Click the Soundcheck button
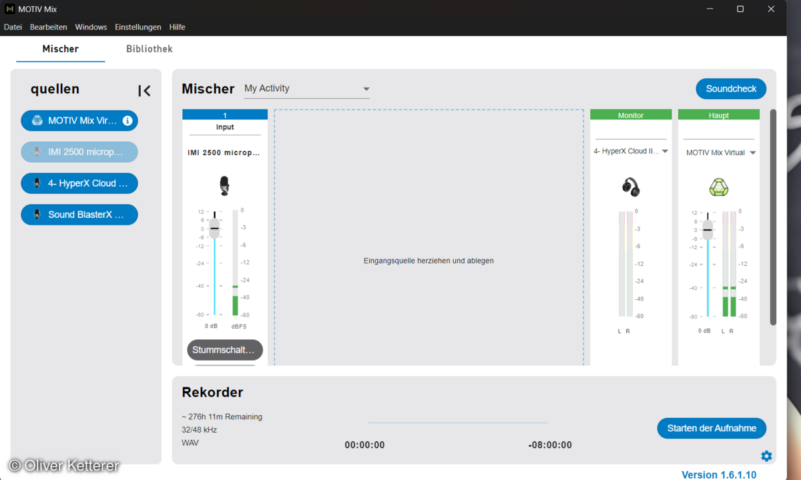 (x=731, y=89)
